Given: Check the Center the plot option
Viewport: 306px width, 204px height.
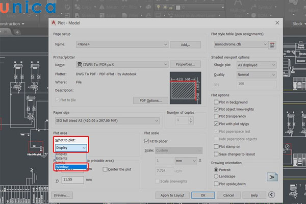Looking at the screenshot, I should click(105, 169).
